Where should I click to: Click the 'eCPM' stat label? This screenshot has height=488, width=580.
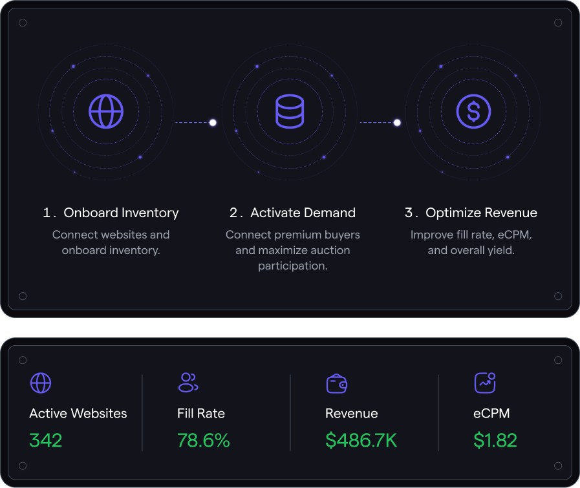491,413
